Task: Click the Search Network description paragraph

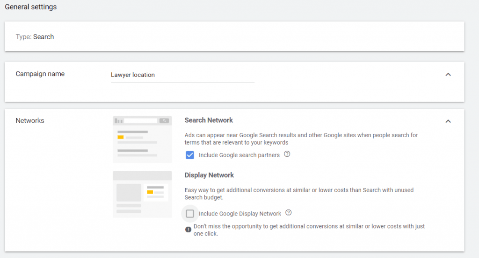Action: click(301, 139)
